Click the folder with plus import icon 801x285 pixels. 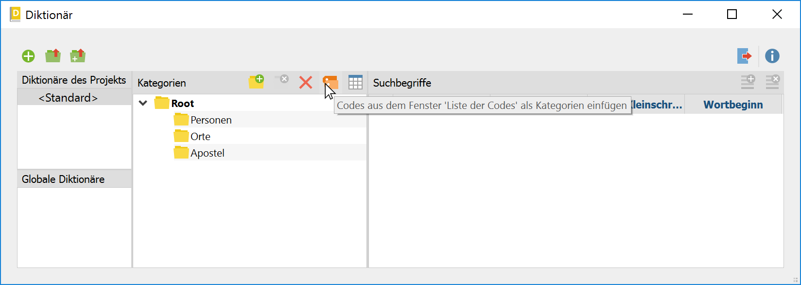78,56
